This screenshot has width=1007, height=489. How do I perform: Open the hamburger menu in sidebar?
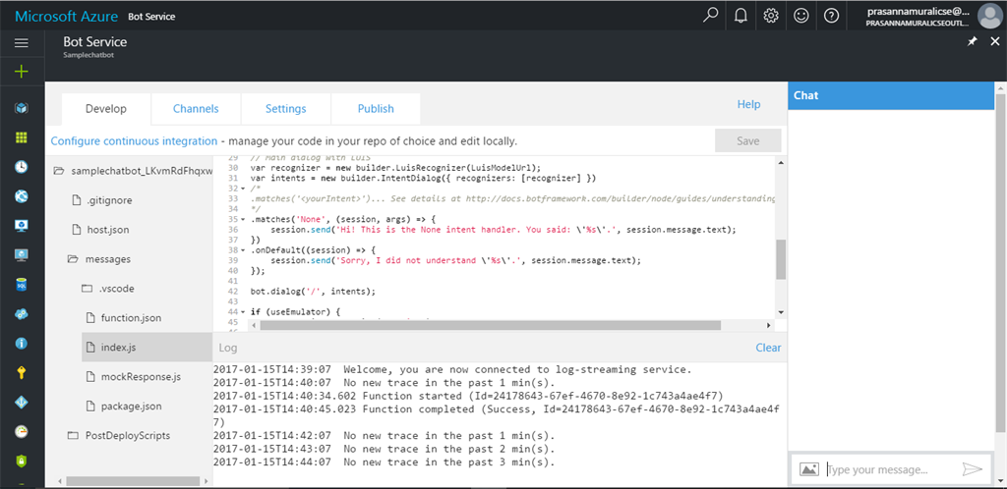[x=22, y=43]
